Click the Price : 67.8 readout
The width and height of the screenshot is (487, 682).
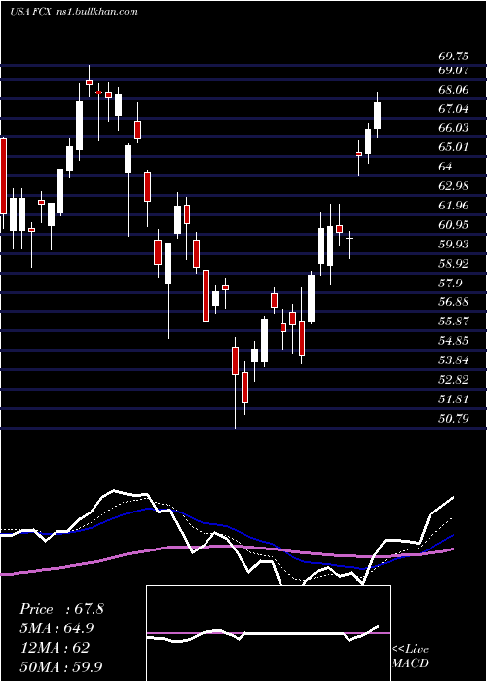(x=61, y=609)
